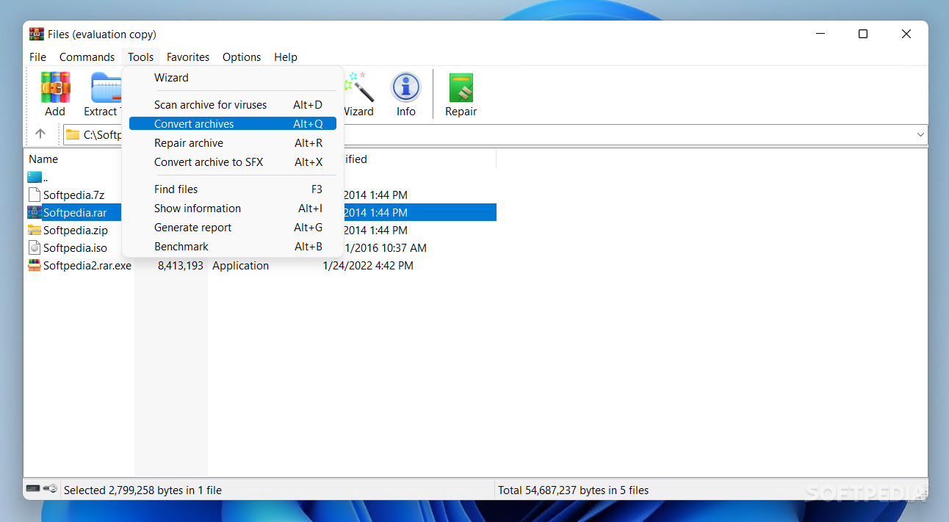Open the Commands menu
Viewport: 949px width, 522px height.
[87, 57]
